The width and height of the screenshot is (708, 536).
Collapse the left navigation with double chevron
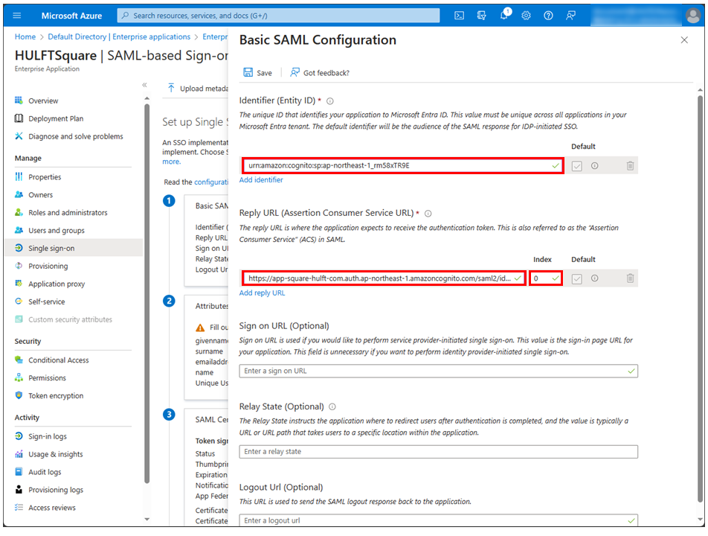[x=144, y=85]
